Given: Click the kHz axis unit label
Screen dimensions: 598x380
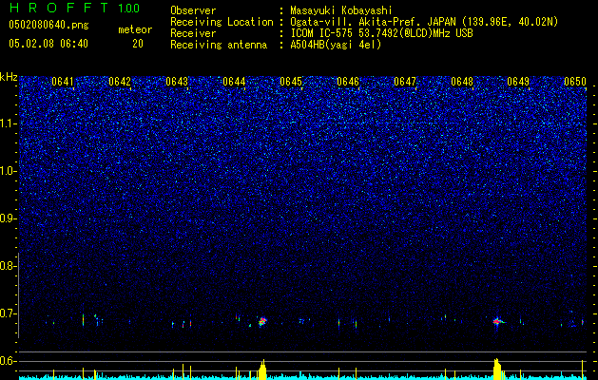Looking at the screenshot, I should [x=9, y=77].
